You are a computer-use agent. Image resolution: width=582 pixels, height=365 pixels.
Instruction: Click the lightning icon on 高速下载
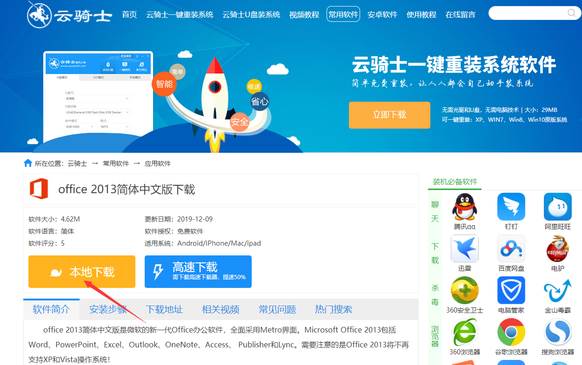click(158, 272)
